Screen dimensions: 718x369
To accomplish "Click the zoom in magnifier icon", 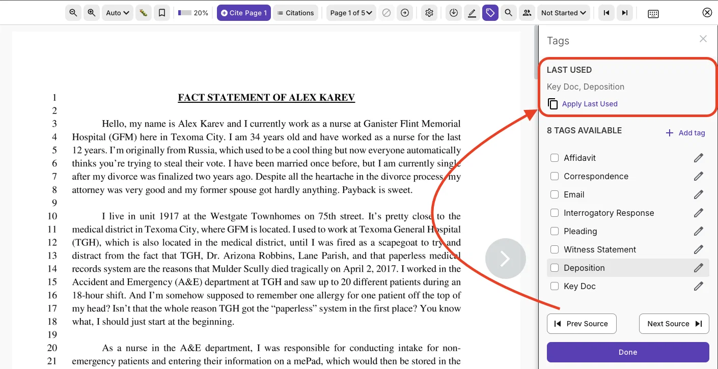I will coord(92,13).
